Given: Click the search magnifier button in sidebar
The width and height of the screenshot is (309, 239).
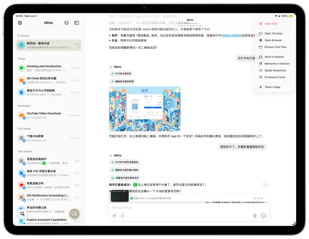Looking at the screenshot, I should coord(23,214).
